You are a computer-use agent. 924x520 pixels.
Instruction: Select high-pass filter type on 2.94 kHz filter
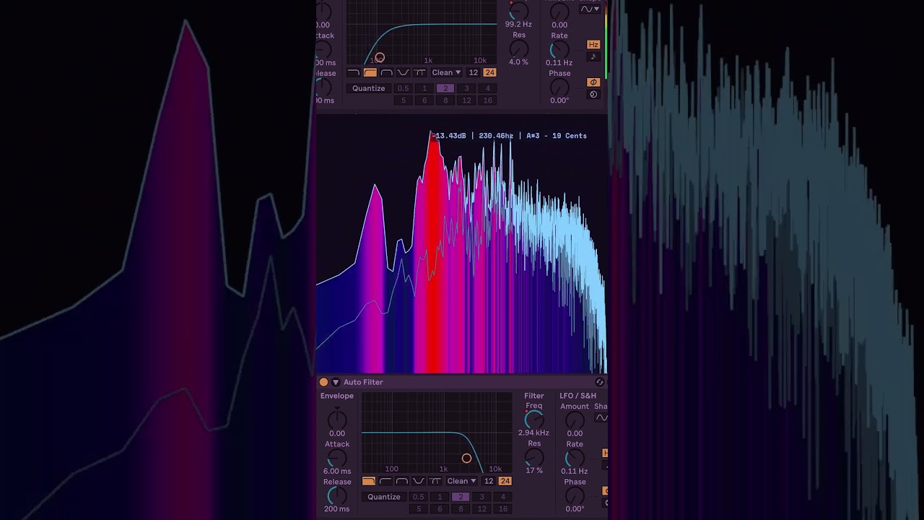pos(385,482)
